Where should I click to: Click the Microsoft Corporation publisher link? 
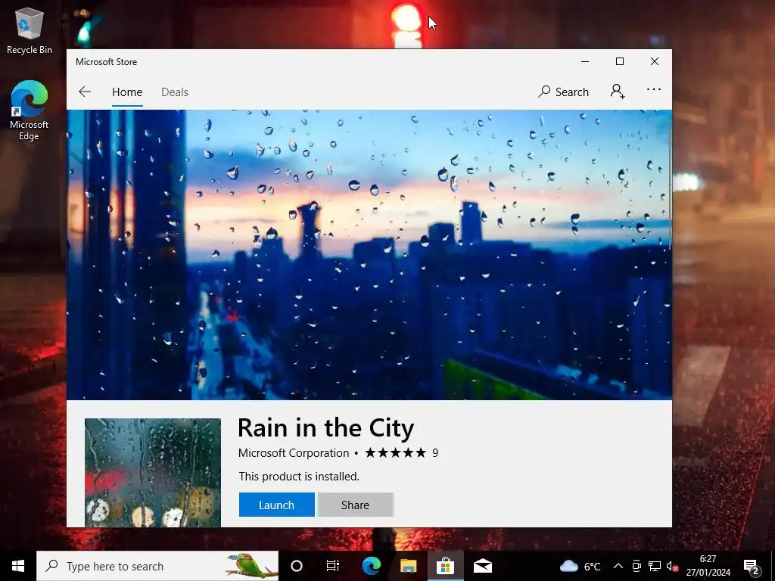294,453
